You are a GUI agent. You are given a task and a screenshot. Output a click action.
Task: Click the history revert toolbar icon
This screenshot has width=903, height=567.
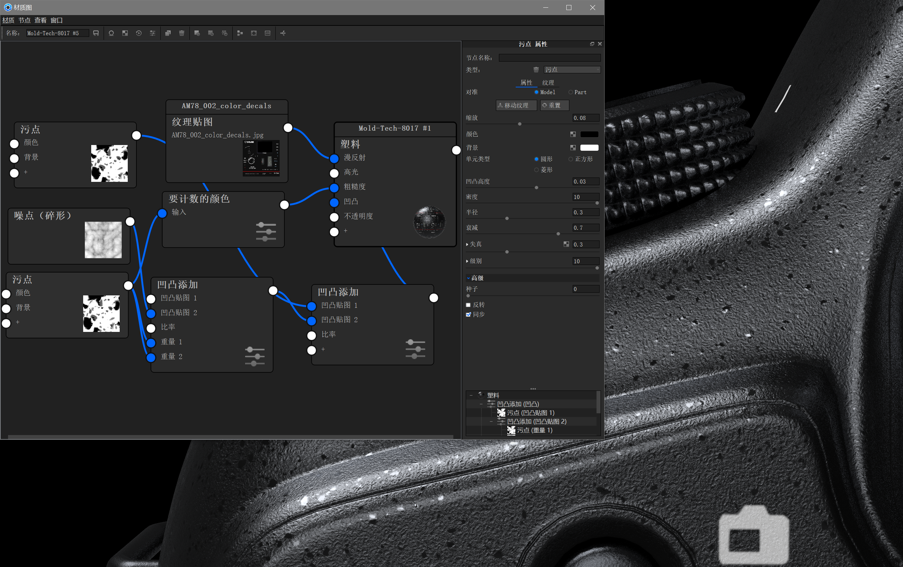coord(139,33)
